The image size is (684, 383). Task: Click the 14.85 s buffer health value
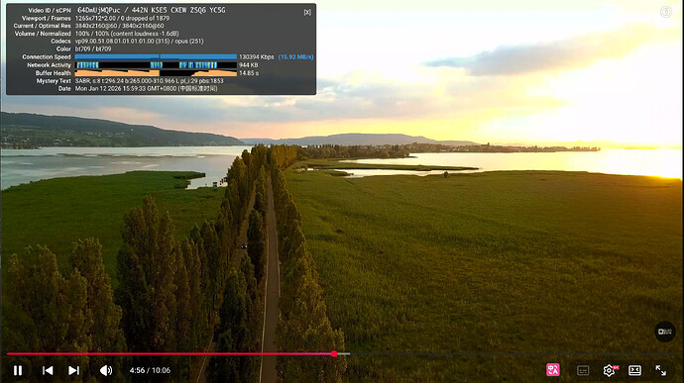coord(249,73)
